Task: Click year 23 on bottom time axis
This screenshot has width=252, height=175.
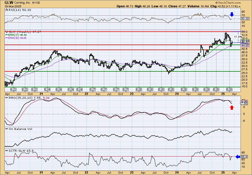Action: 132,172
